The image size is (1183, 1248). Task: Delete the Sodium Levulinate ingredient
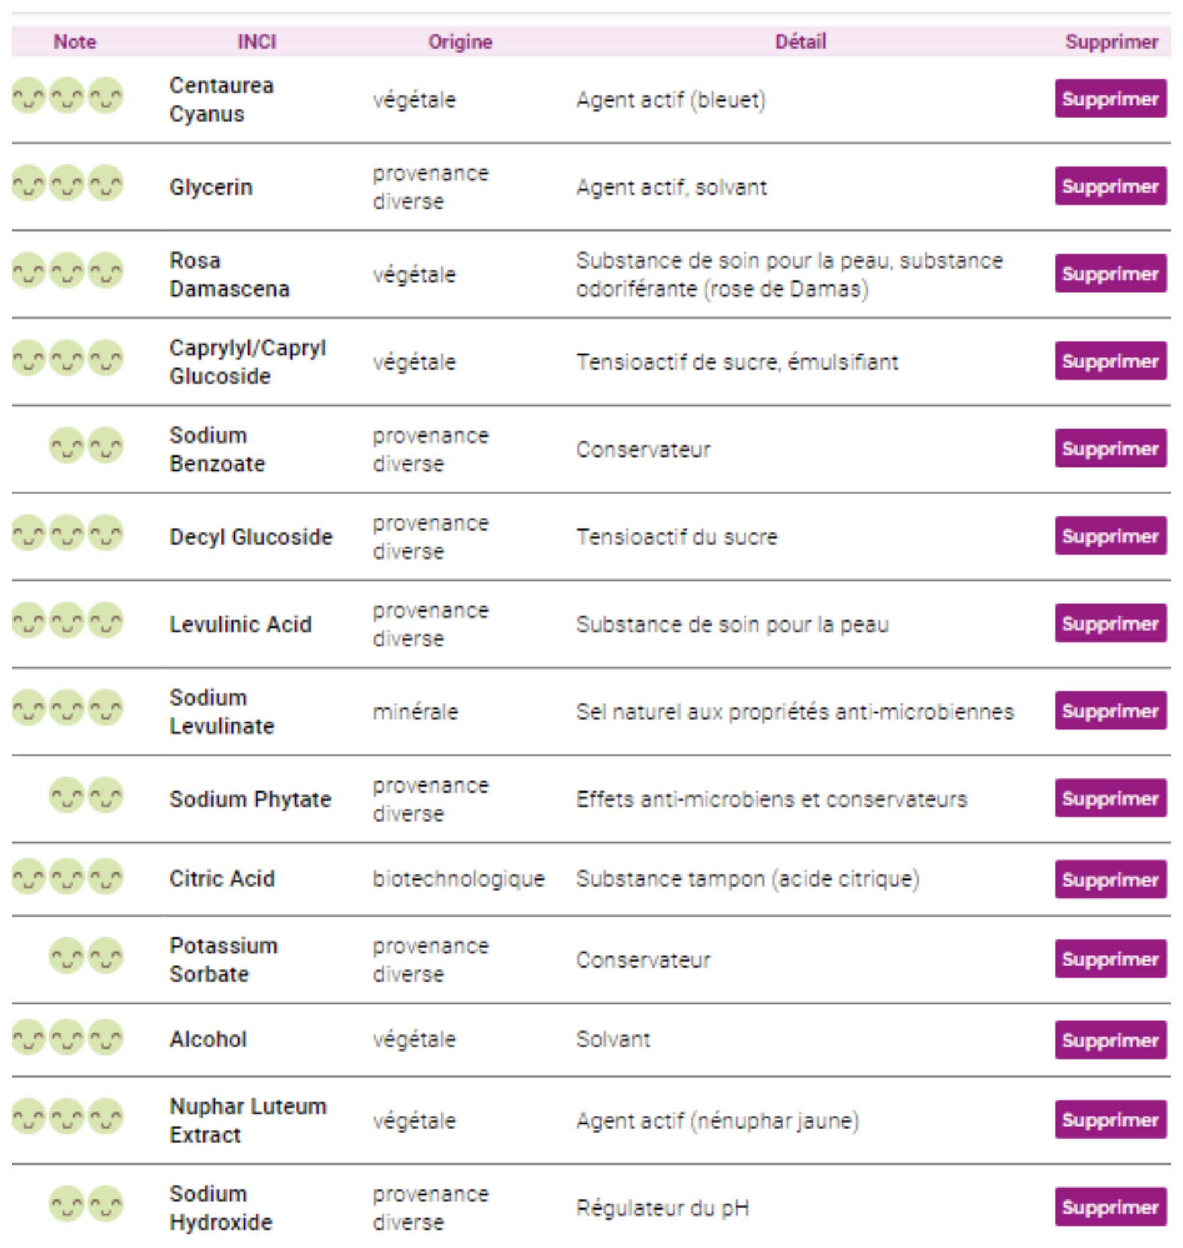pyautogui.click(x=1110, y=711)
